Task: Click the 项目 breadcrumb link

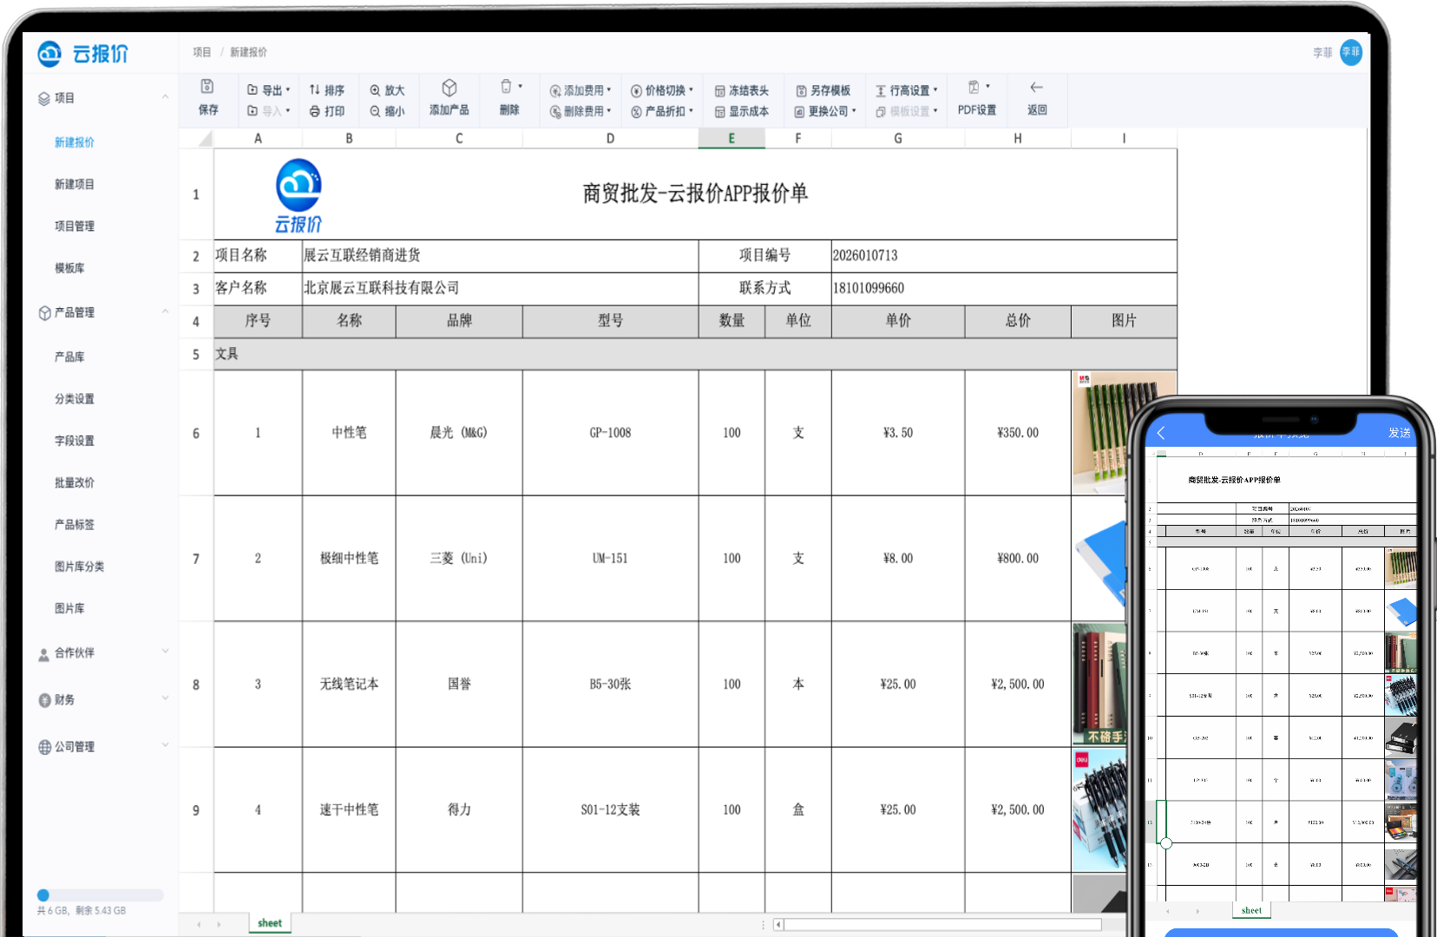Action: pyautogui.click(x=202, y=52)
